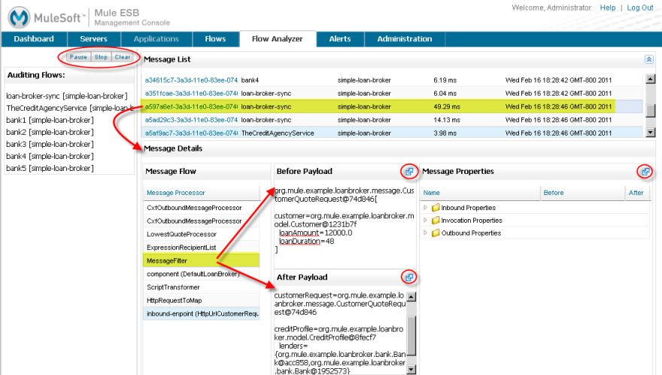Click the Inbound Properties folder icon
This screenshot has height=375, width=662.
[436, 208]
